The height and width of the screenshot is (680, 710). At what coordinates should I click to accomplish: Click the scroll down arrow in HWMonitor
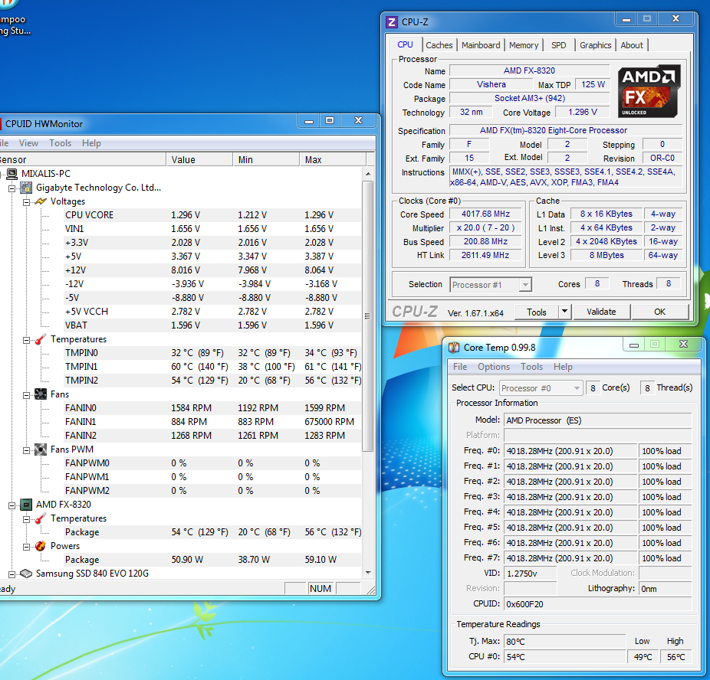click(x=368, y=573)
